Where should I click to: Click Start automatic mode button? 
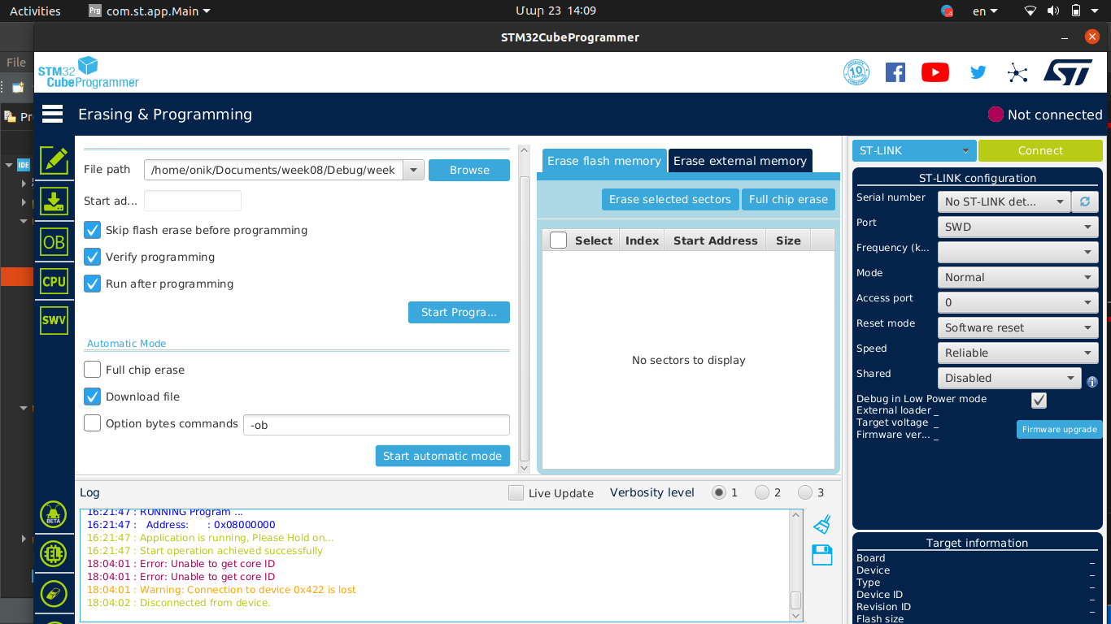442,456
